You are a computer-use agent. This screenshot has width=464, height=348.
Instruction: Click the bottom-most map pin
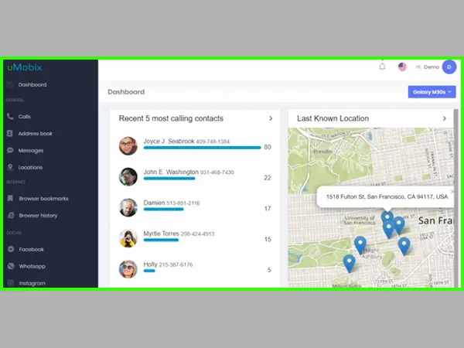(x=350, y=264)
